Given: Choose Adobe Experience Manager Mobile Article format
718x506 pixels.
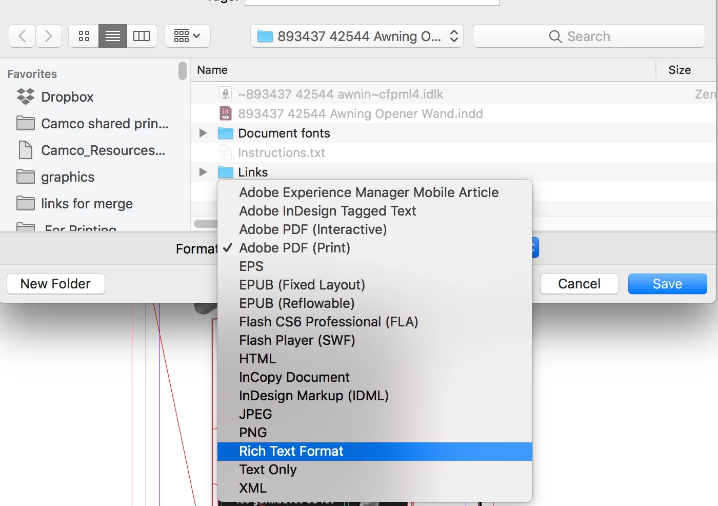Looking at the screenshot, I should pyautogui.click(x=375, y=192).
